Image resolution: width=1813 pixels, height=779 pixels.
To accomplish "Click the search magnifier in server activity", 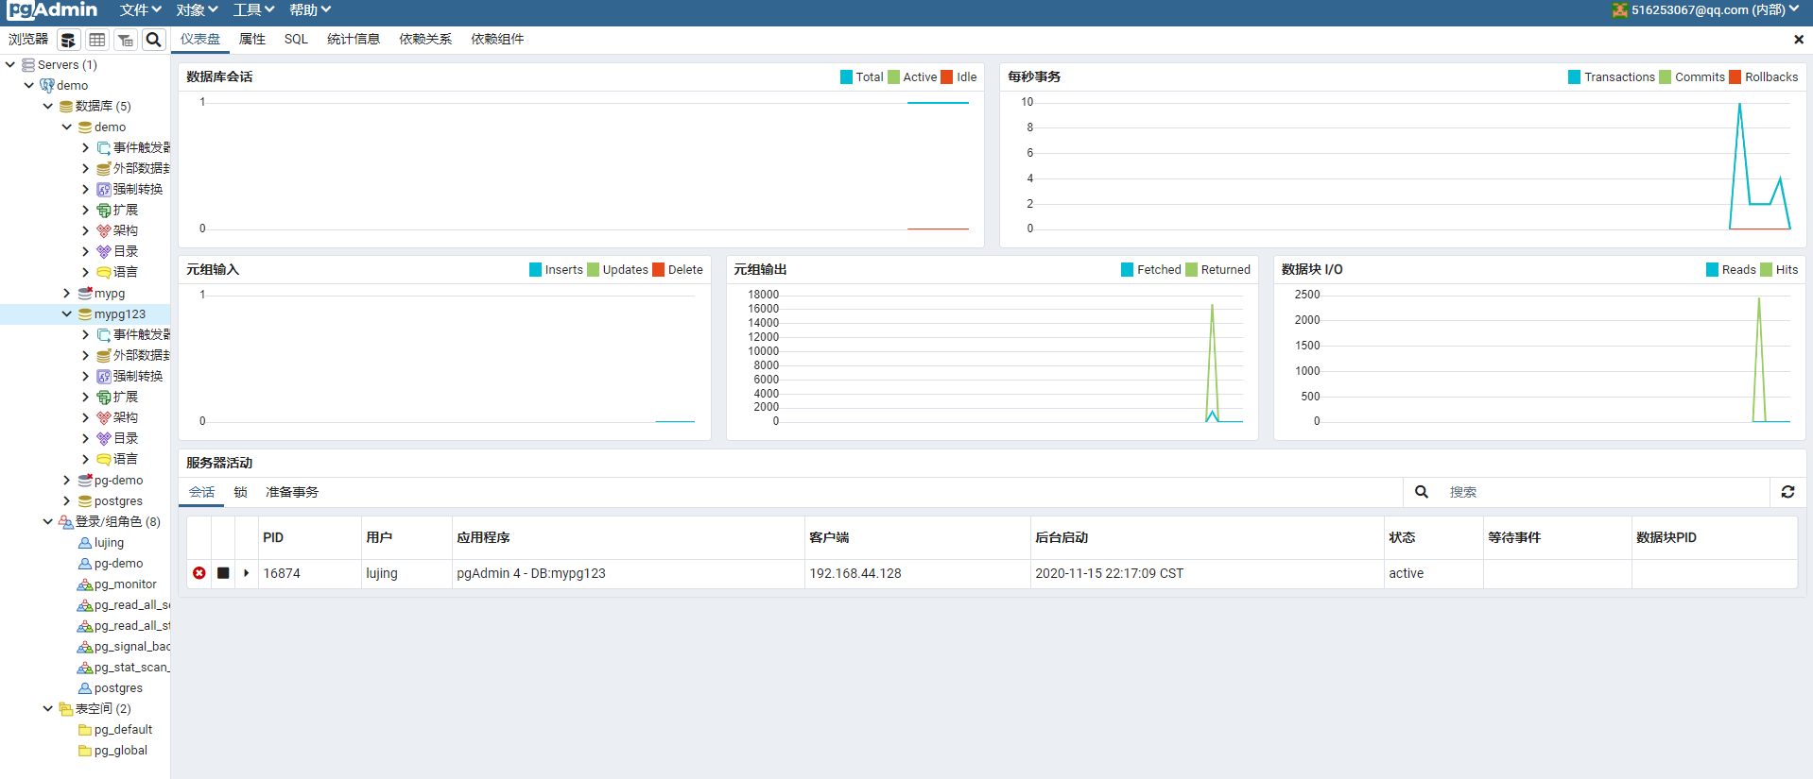I will tap(1421, 492).
